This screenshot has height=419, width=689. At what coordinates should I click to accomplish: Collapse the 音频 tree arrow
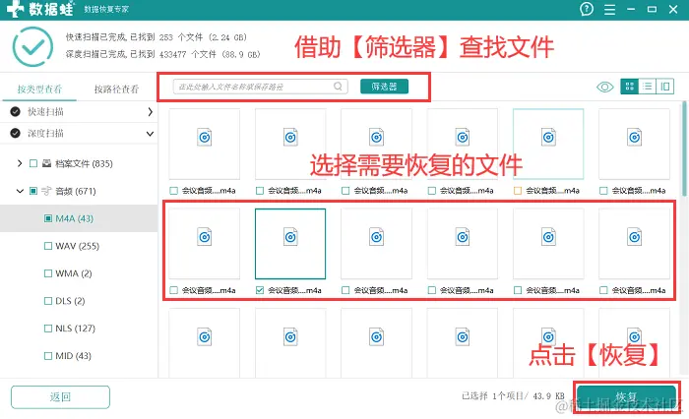point(20,191)
